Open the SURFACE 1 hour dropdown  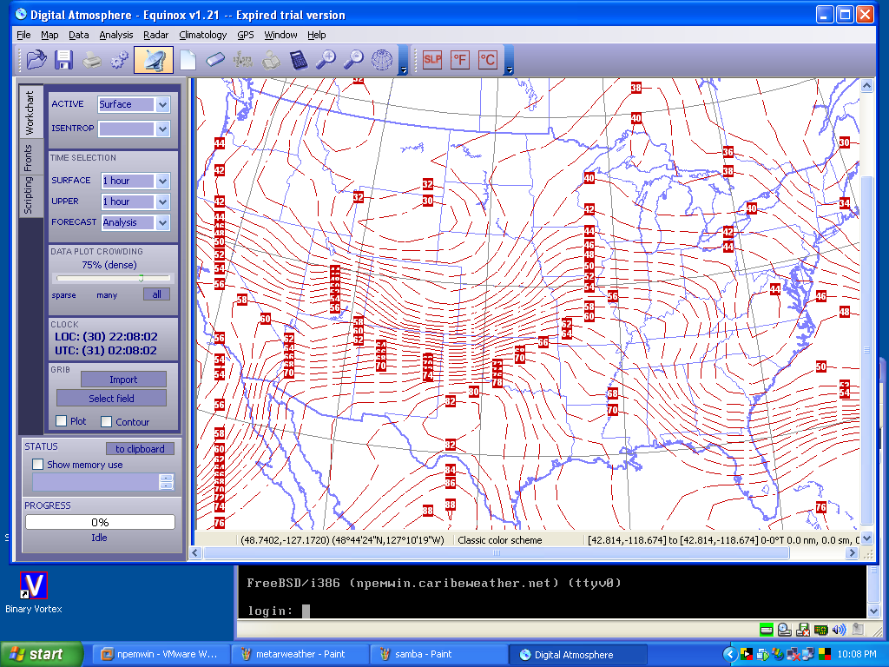click(162, 181)
